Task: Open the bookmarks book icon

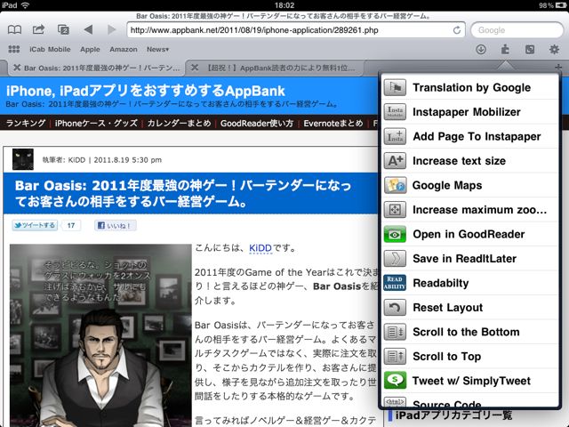Action: [x=14, y=29]
